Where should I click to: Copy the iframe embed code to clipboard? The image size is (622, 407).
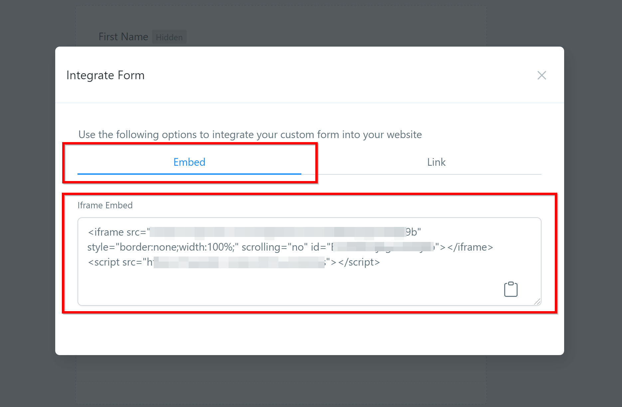tap(511, 289)
